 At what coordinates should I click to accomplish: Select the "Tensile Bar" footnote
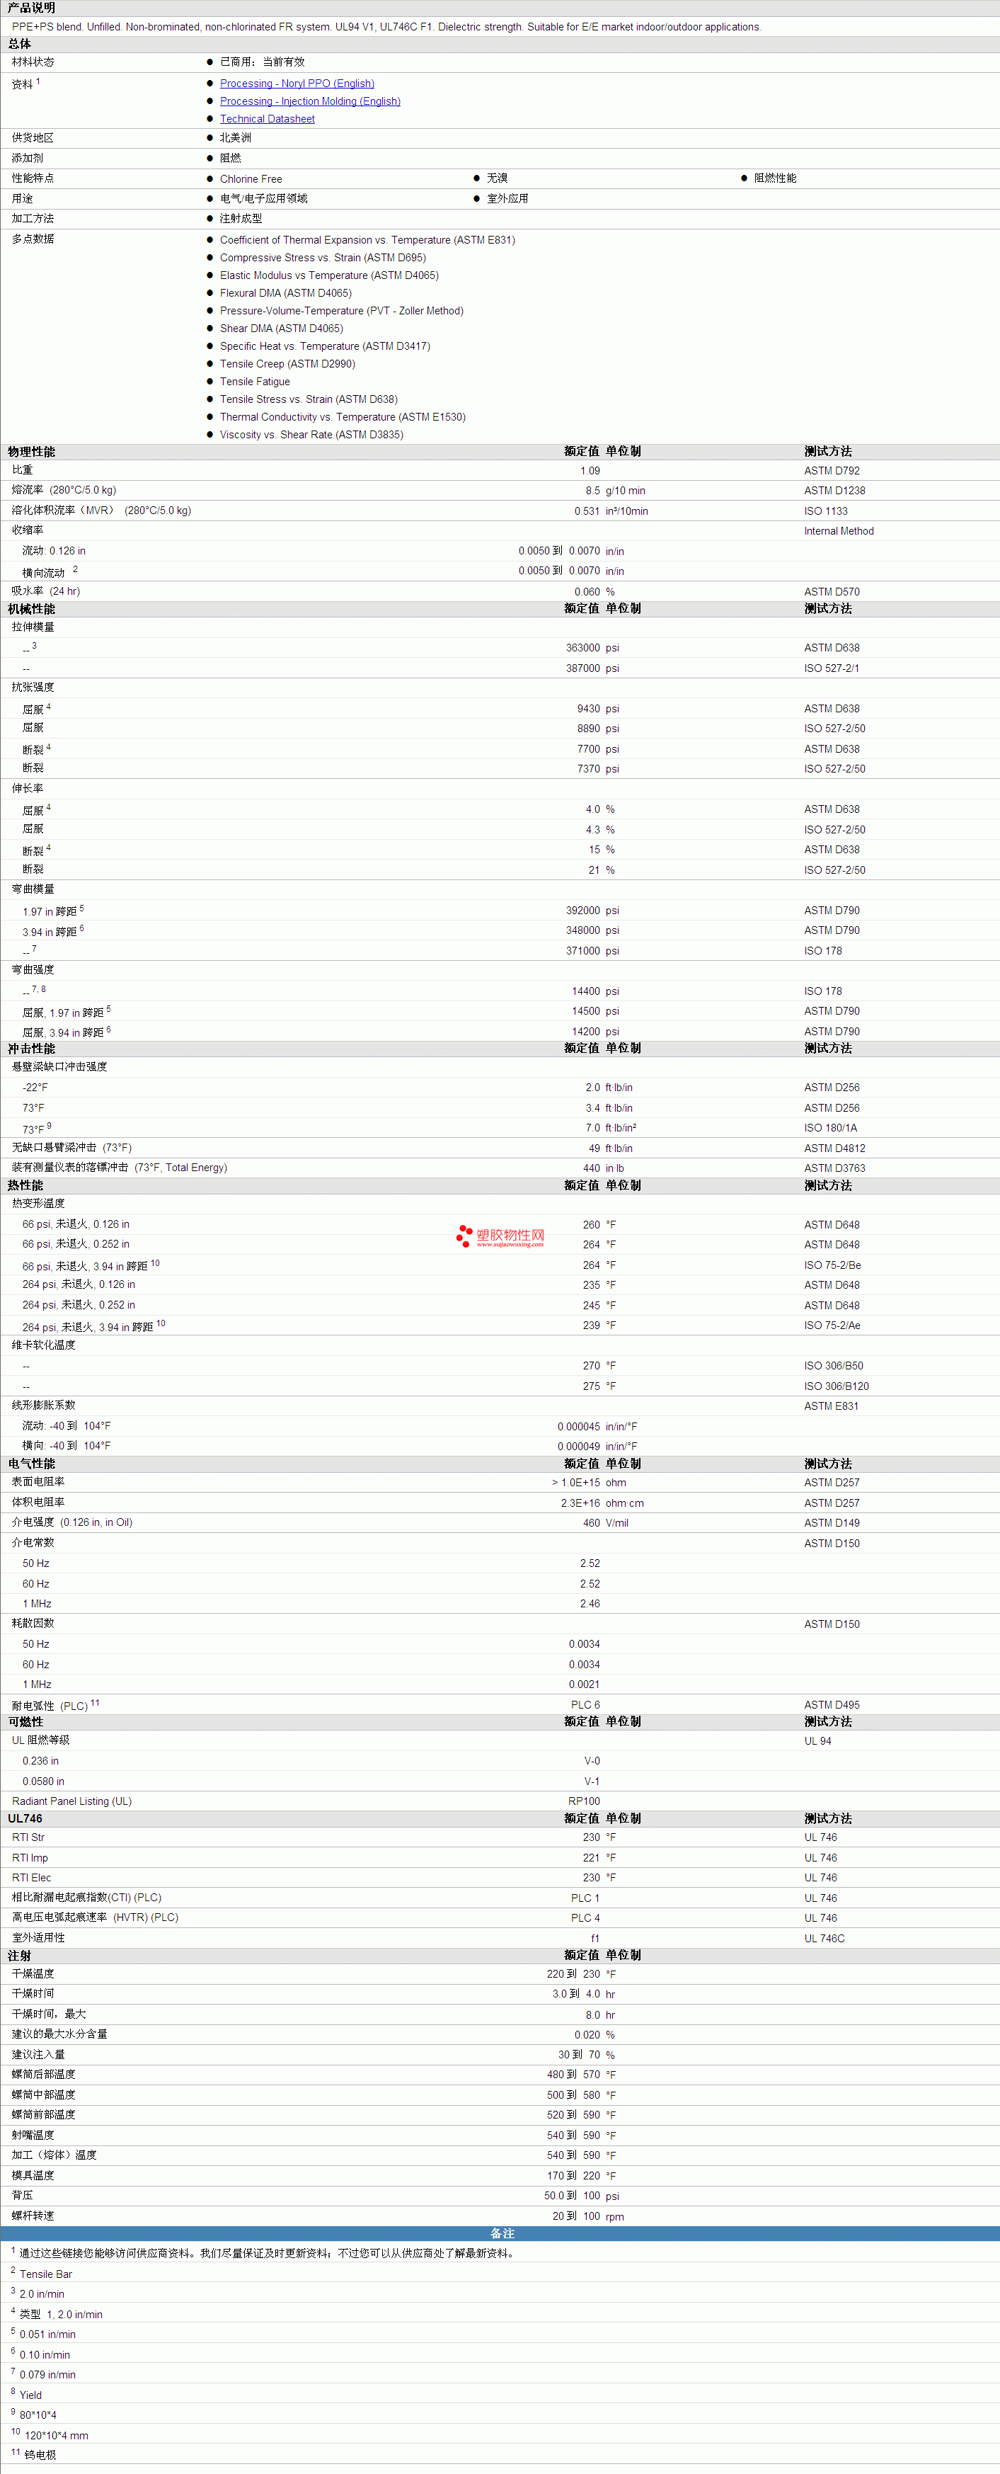[x=46, y=2274]
